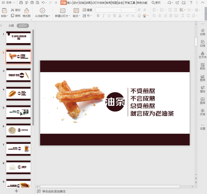Switch to the 幻灯片 (Slides) panel tab
The height and width of the screenshot is (194, 207).
[23, 26]
